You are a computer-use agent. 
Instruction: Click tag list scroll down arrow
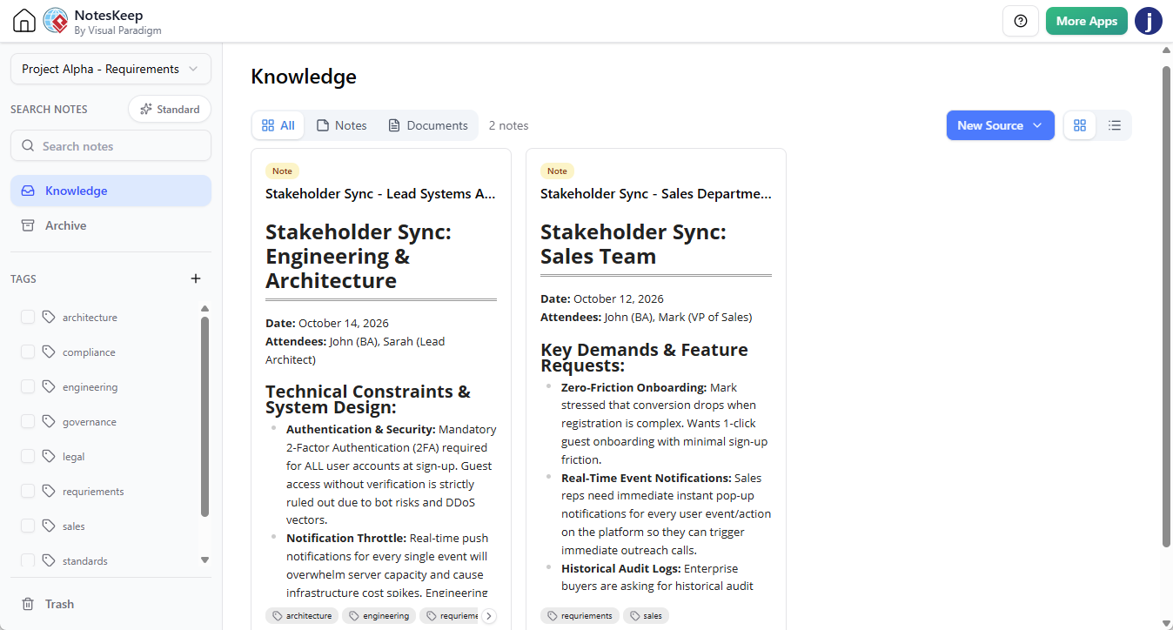tap(204, 560)
